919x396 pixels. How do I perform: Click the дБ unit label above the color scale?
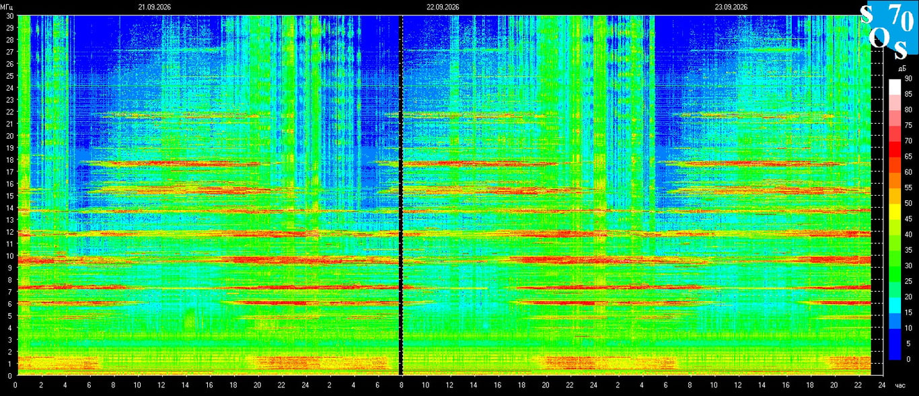click(x=901, y=69)
